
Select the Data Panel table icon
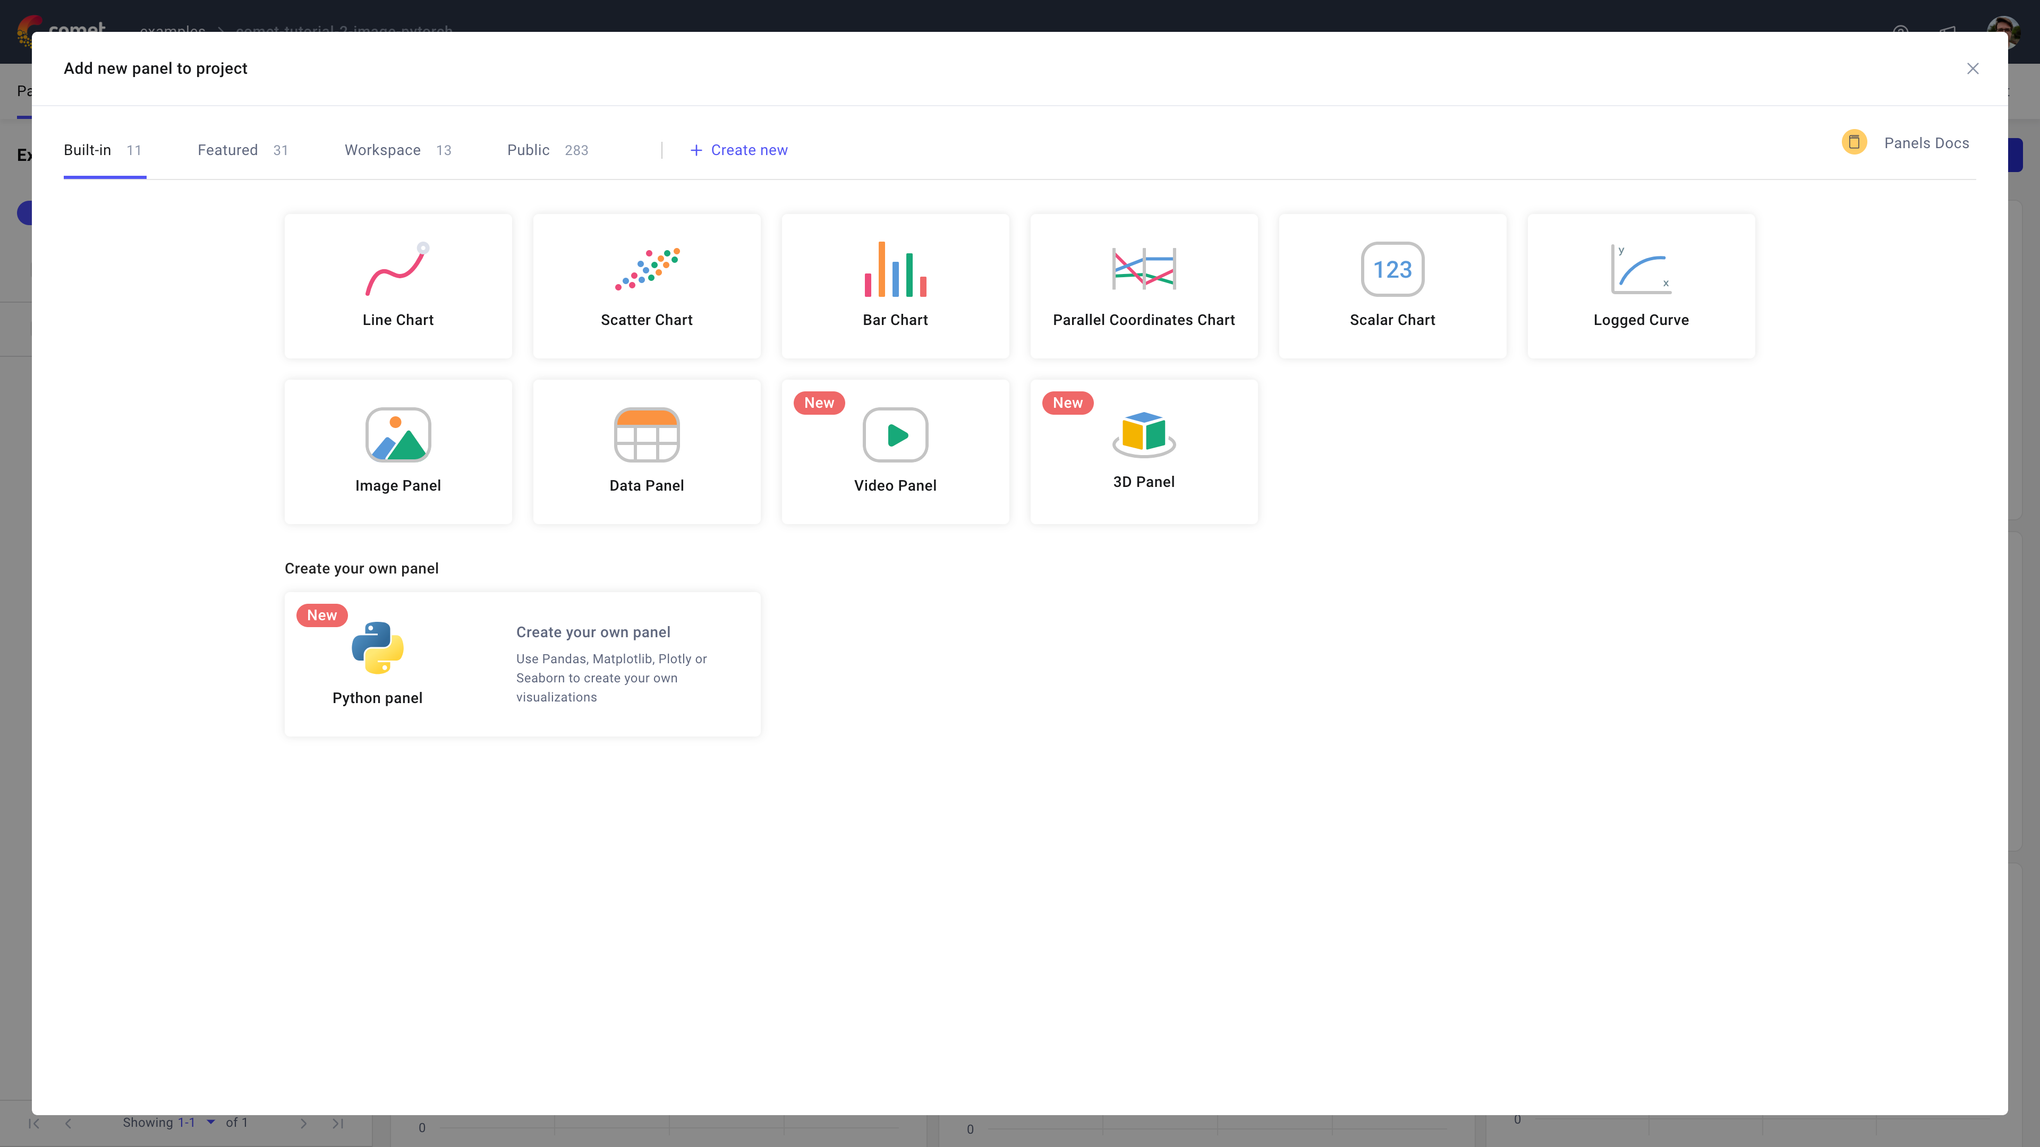point(646,435)
